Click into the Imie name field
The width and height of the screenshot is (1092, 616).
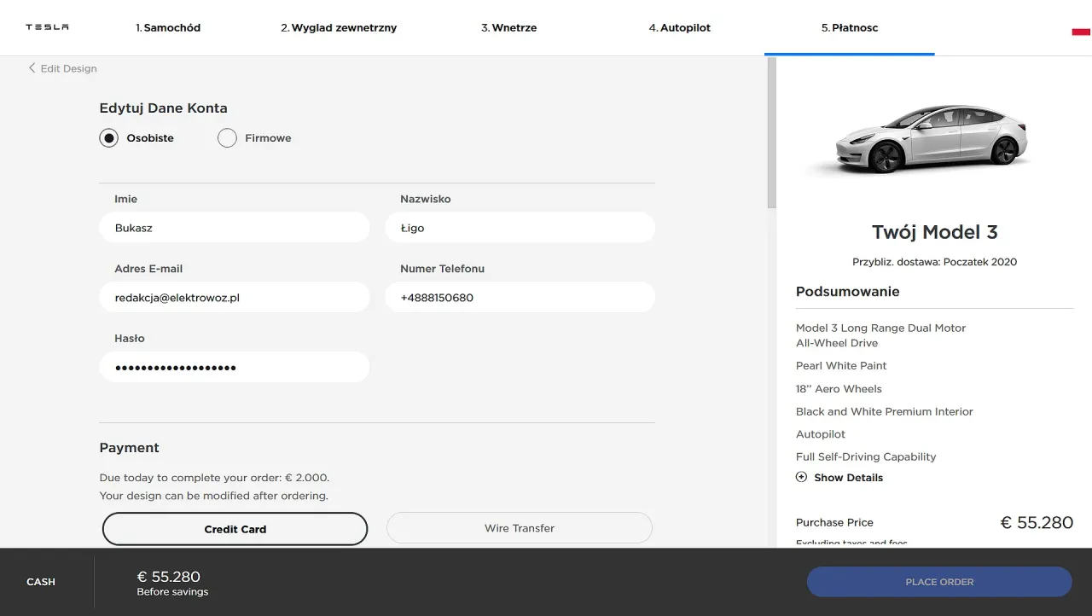(x=235, y=228)
